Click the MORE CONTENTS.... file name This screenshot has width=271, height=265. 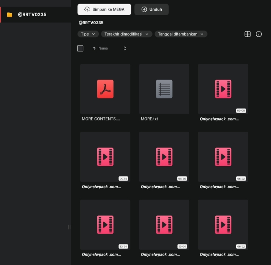tap(101, 119)
